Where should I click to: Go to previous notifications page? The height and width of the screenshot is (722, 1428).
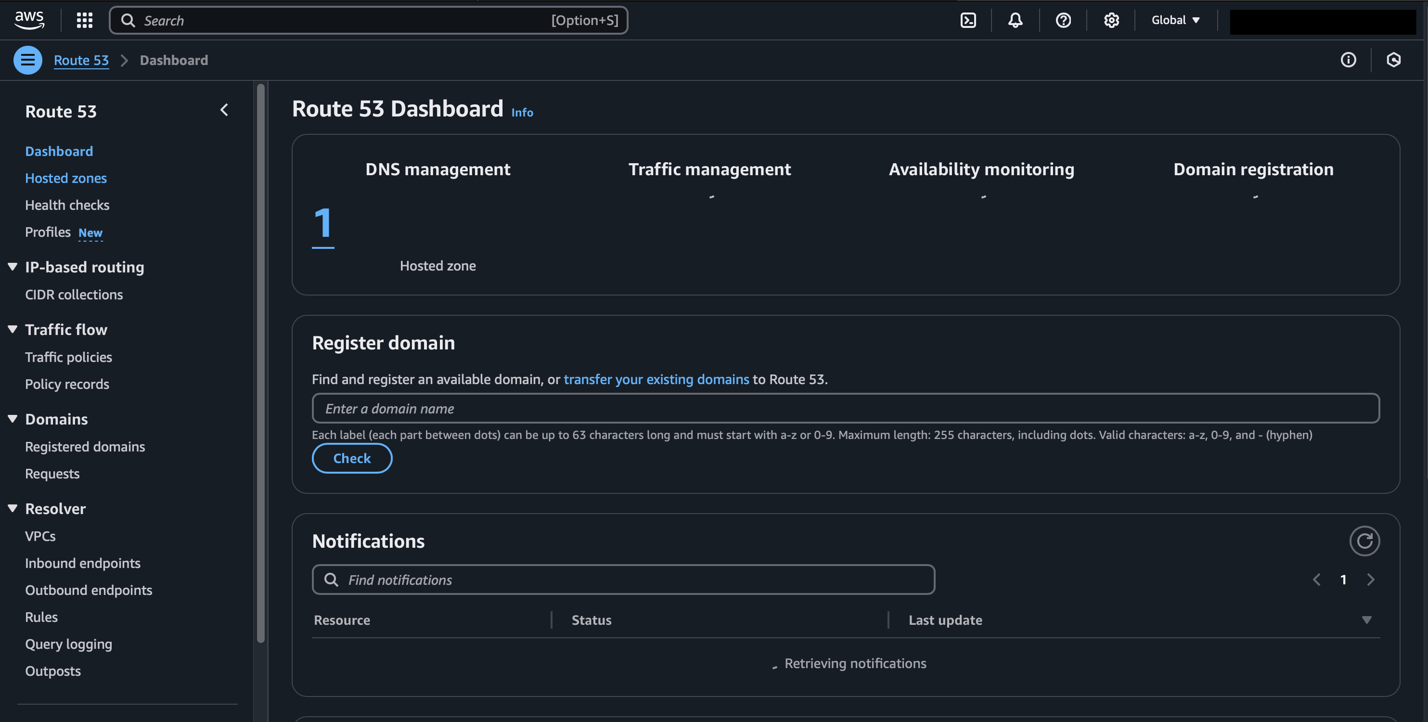coord(1316,580)
